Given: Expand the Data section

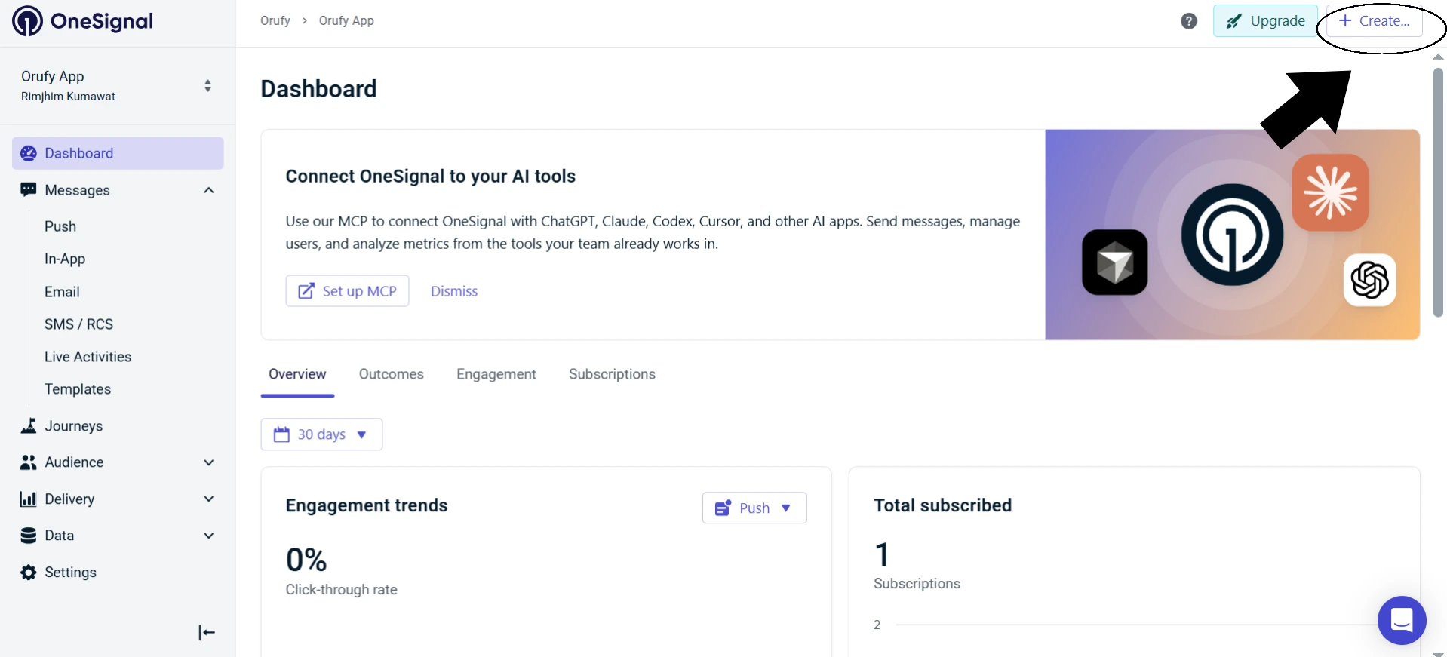Looking at the screenshot, I should tap(209, 536).
